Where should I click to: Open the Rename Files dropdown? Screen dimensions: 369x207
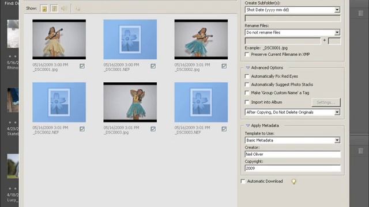(337, 32)
